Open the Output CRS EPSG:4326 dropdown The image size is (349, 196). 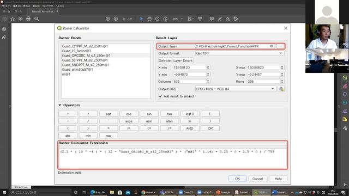click(x=236, y=89)
